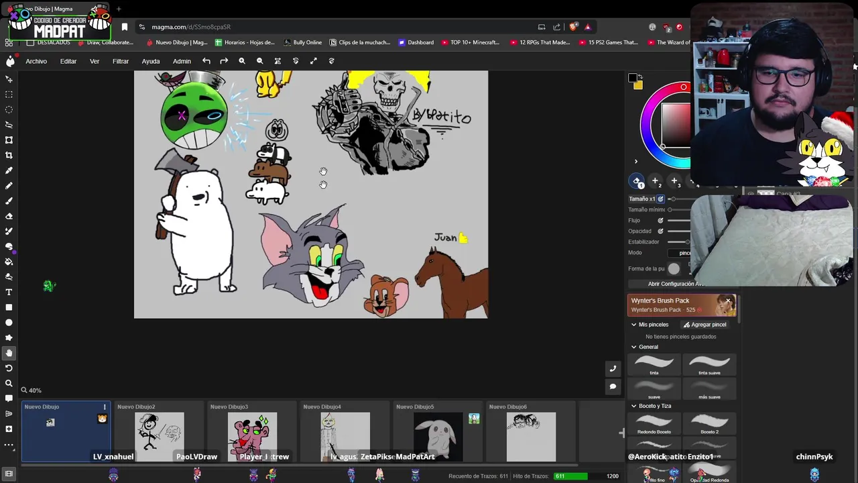
Task: Select the transform tool
Action: tap(9, 140)
